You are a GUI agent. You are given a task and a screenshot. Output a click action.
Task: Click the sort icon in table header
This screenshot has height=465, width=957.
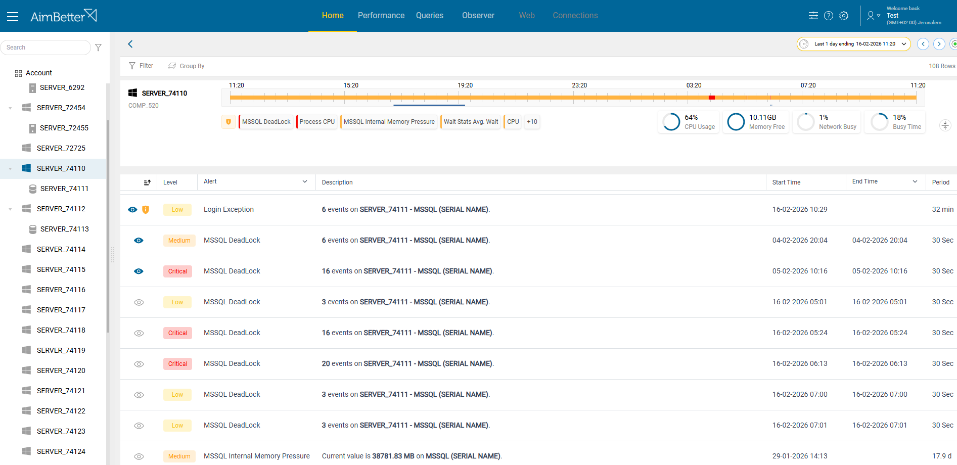click(147, 182)
